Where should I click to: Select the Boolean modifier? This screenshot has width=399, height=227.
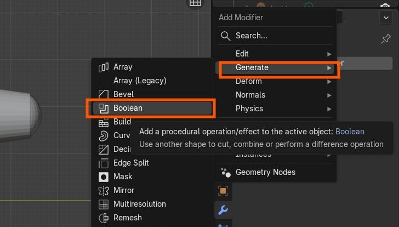(151, 108)
